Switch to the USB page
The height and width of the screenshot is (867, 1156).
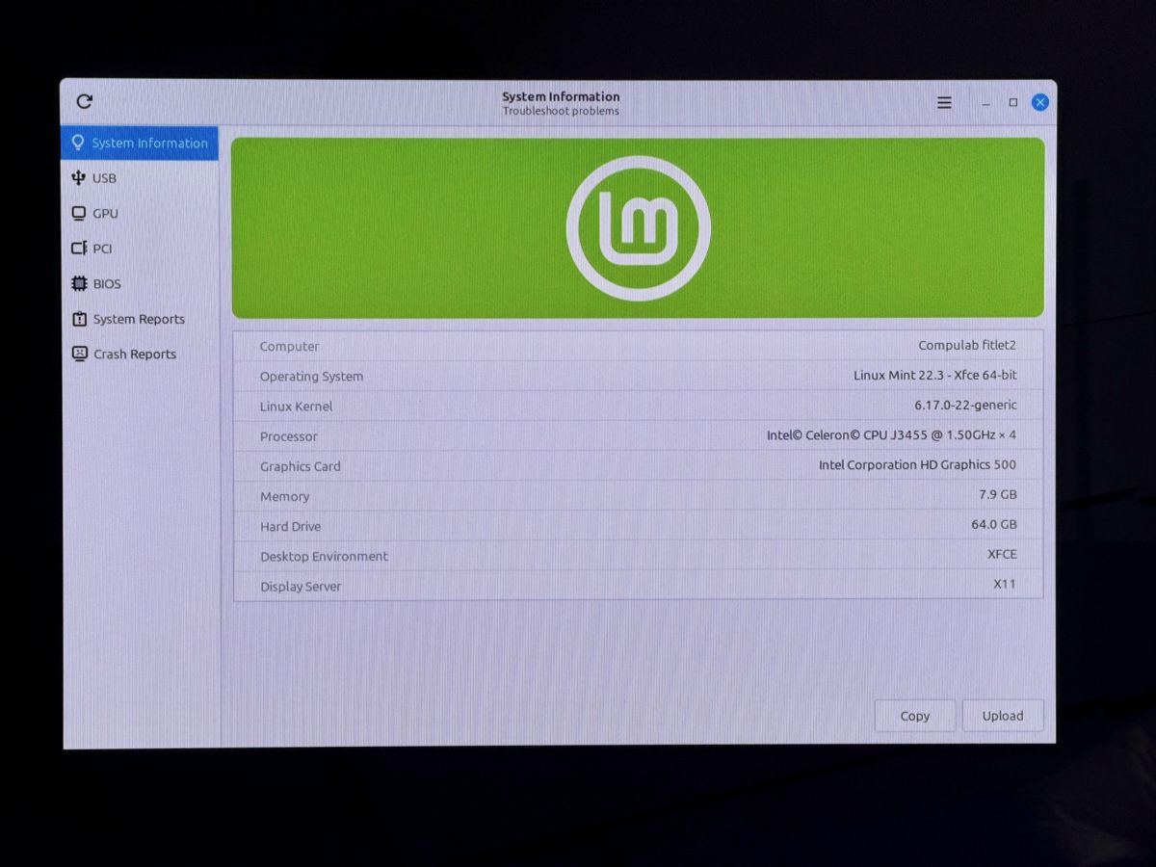coord(140,178)
